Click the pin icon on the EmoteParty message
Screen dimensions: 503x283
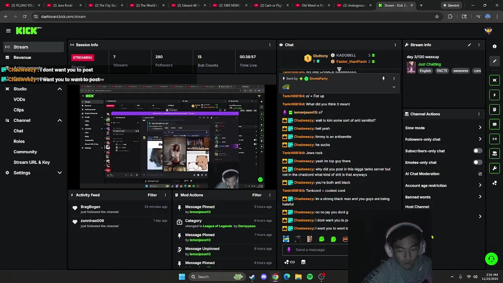(x=384, y=79)
